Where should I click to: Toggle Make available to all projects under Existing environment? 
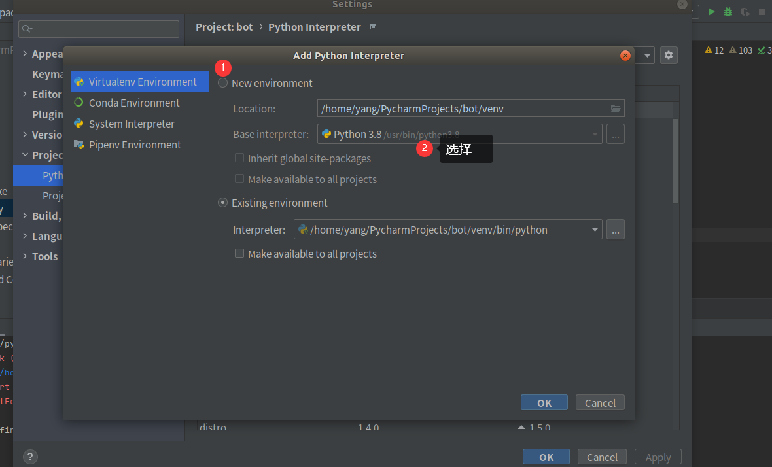click(239, 253)
